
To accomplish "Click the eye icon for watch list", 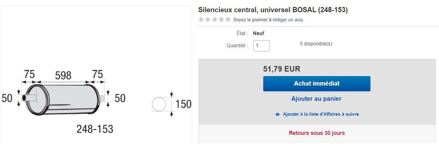I will (277, 114).
